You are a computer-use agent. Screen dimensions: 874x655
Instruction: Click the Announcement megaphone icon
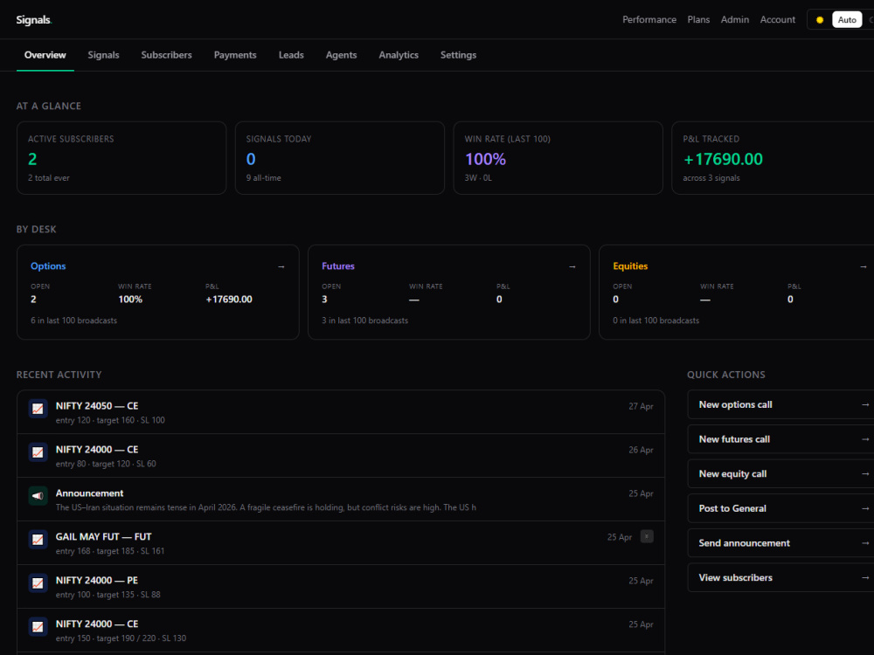click(x=38, y=496)
